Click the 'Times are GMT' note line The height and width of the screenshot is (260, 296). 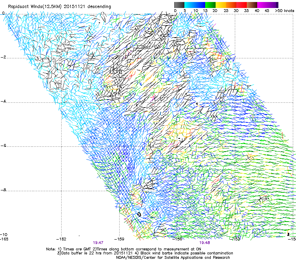click(x=124, y=249)
